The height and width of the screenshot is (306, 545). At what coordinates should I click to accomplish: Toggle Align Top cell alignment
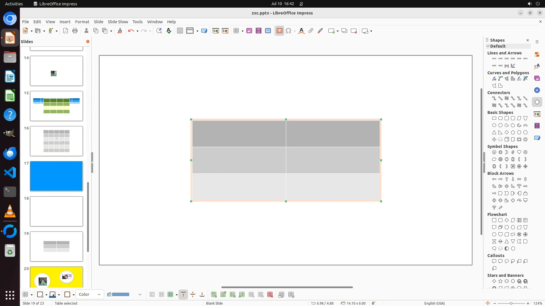(183, 295)
